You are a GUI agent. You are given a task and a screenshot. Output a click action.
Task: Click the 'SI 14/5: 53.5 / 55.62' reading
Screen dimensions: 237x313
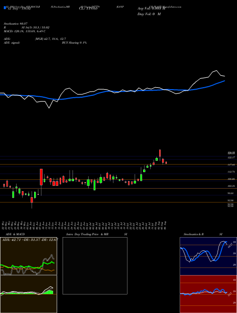[x=36, y=28]
